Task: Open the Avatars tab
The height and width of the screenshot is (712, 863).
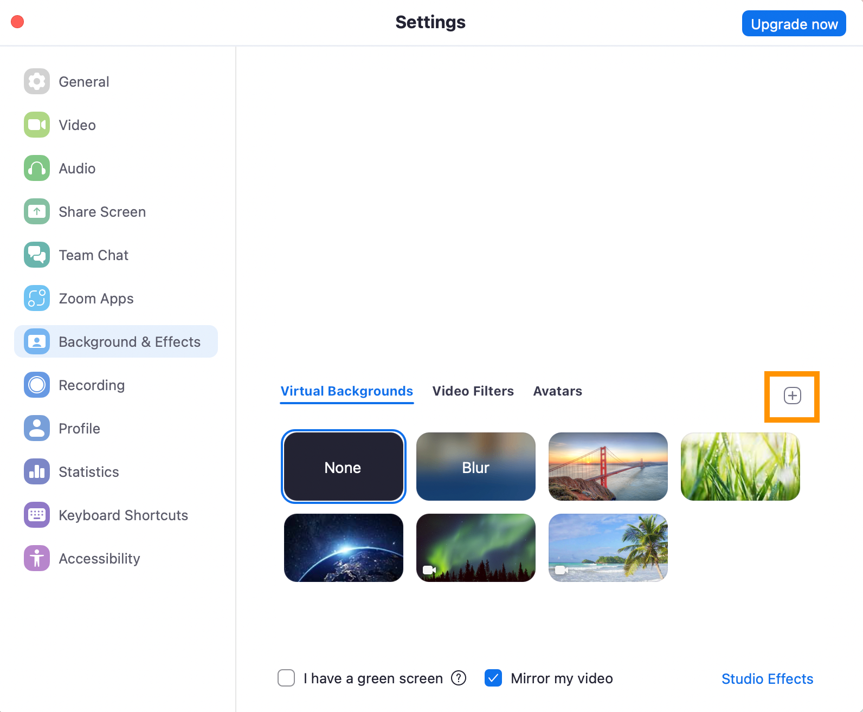Action: point(558,391)
